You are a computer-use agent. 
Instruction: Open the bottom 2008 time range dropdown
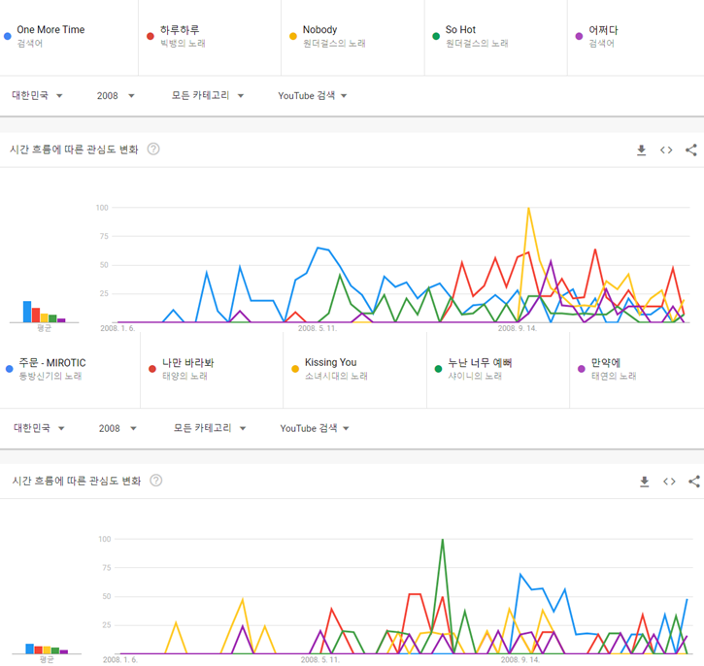[117, 428]
